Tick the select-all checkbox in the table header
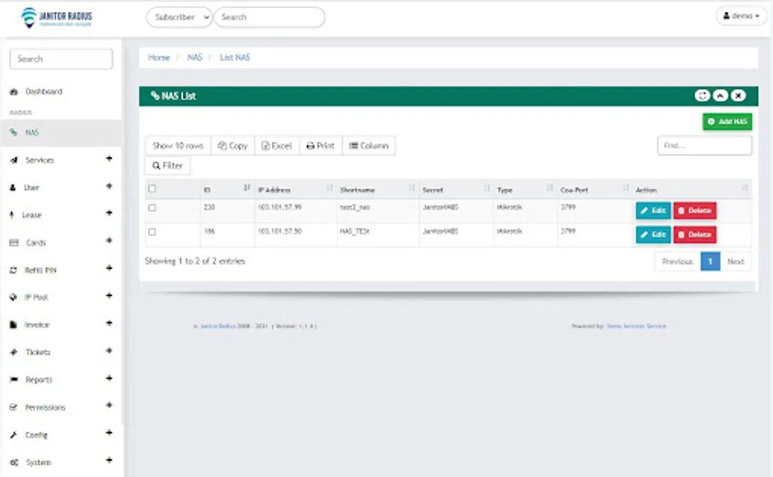This screenshot has height=477, width=773. (152, 189)
